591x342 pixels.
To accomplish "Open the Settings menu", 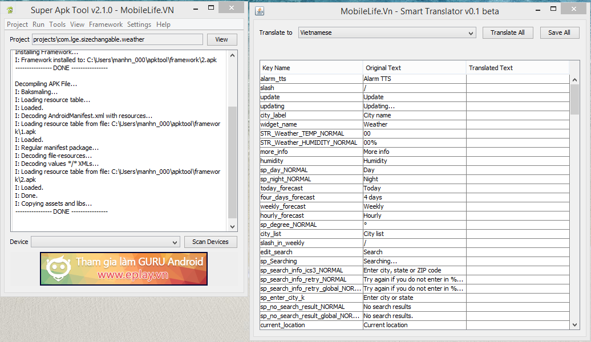I will [x=139, y=25].
